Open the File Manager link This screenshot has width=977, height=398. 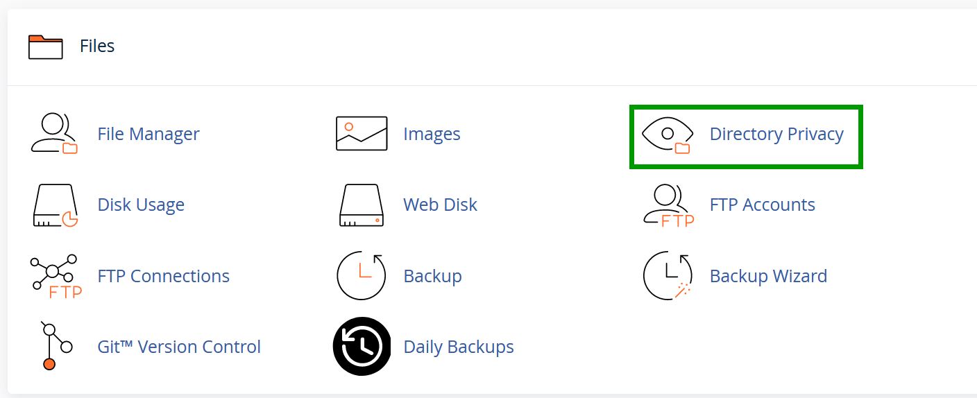click(148, 134)
